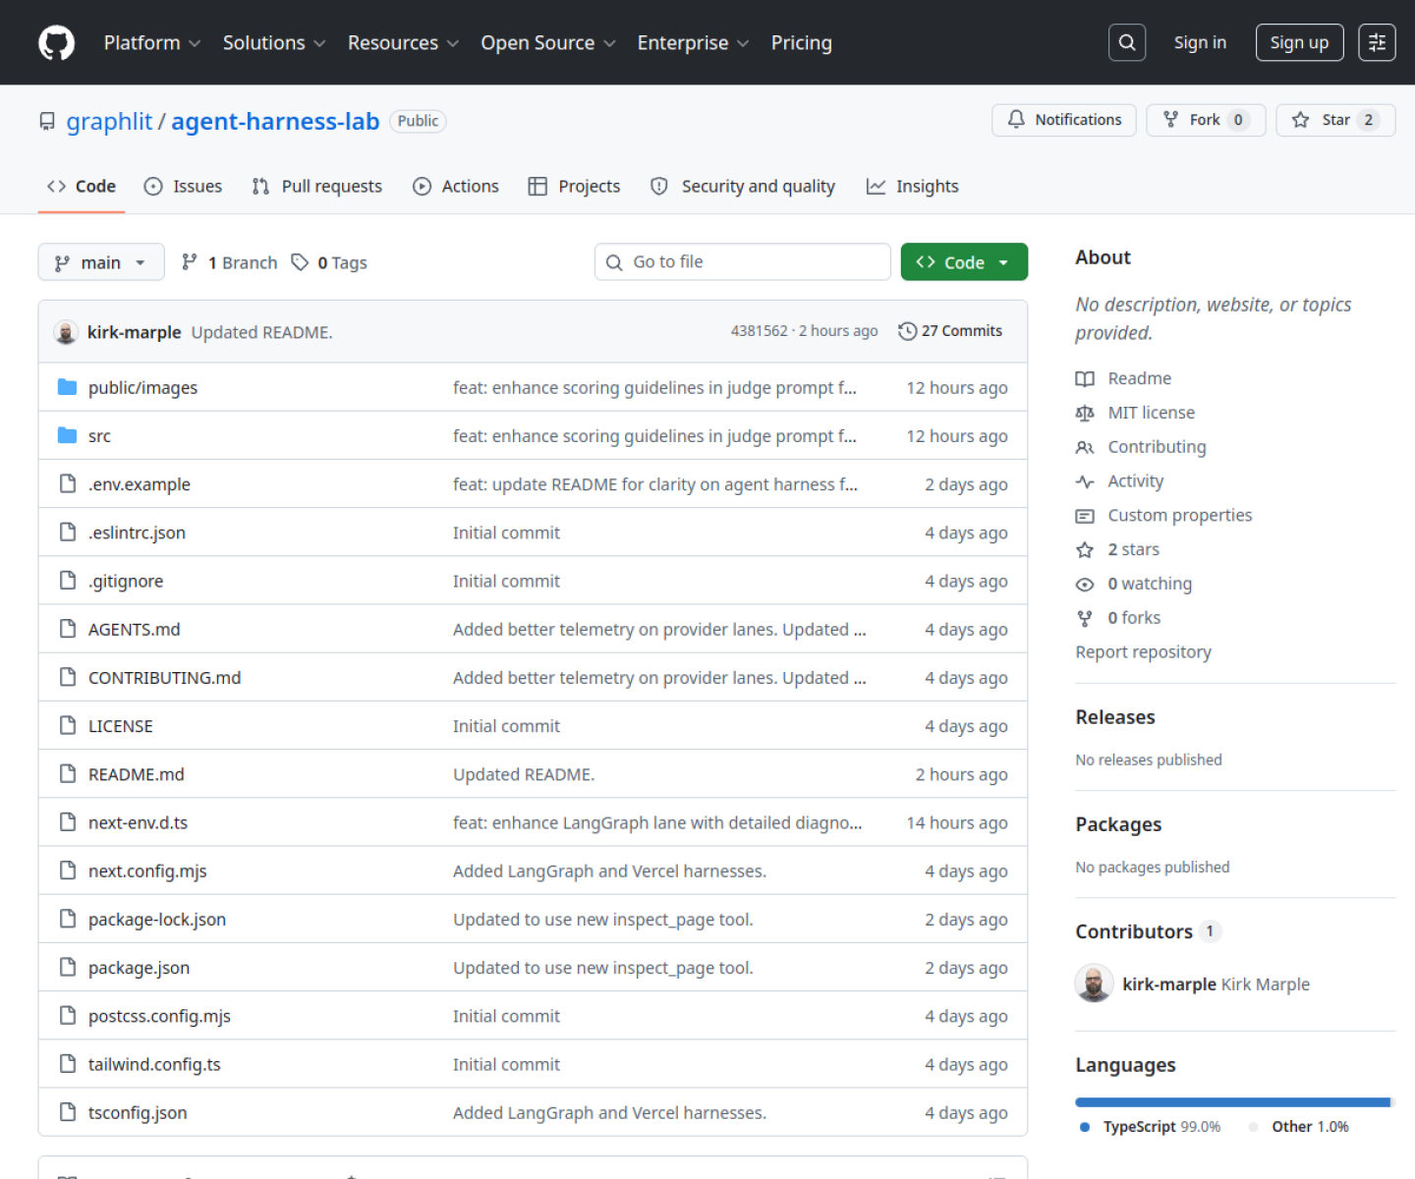Expand the Solutions dropdown
This screenshot has width=1415, height=1179.
tap(274, 42)
